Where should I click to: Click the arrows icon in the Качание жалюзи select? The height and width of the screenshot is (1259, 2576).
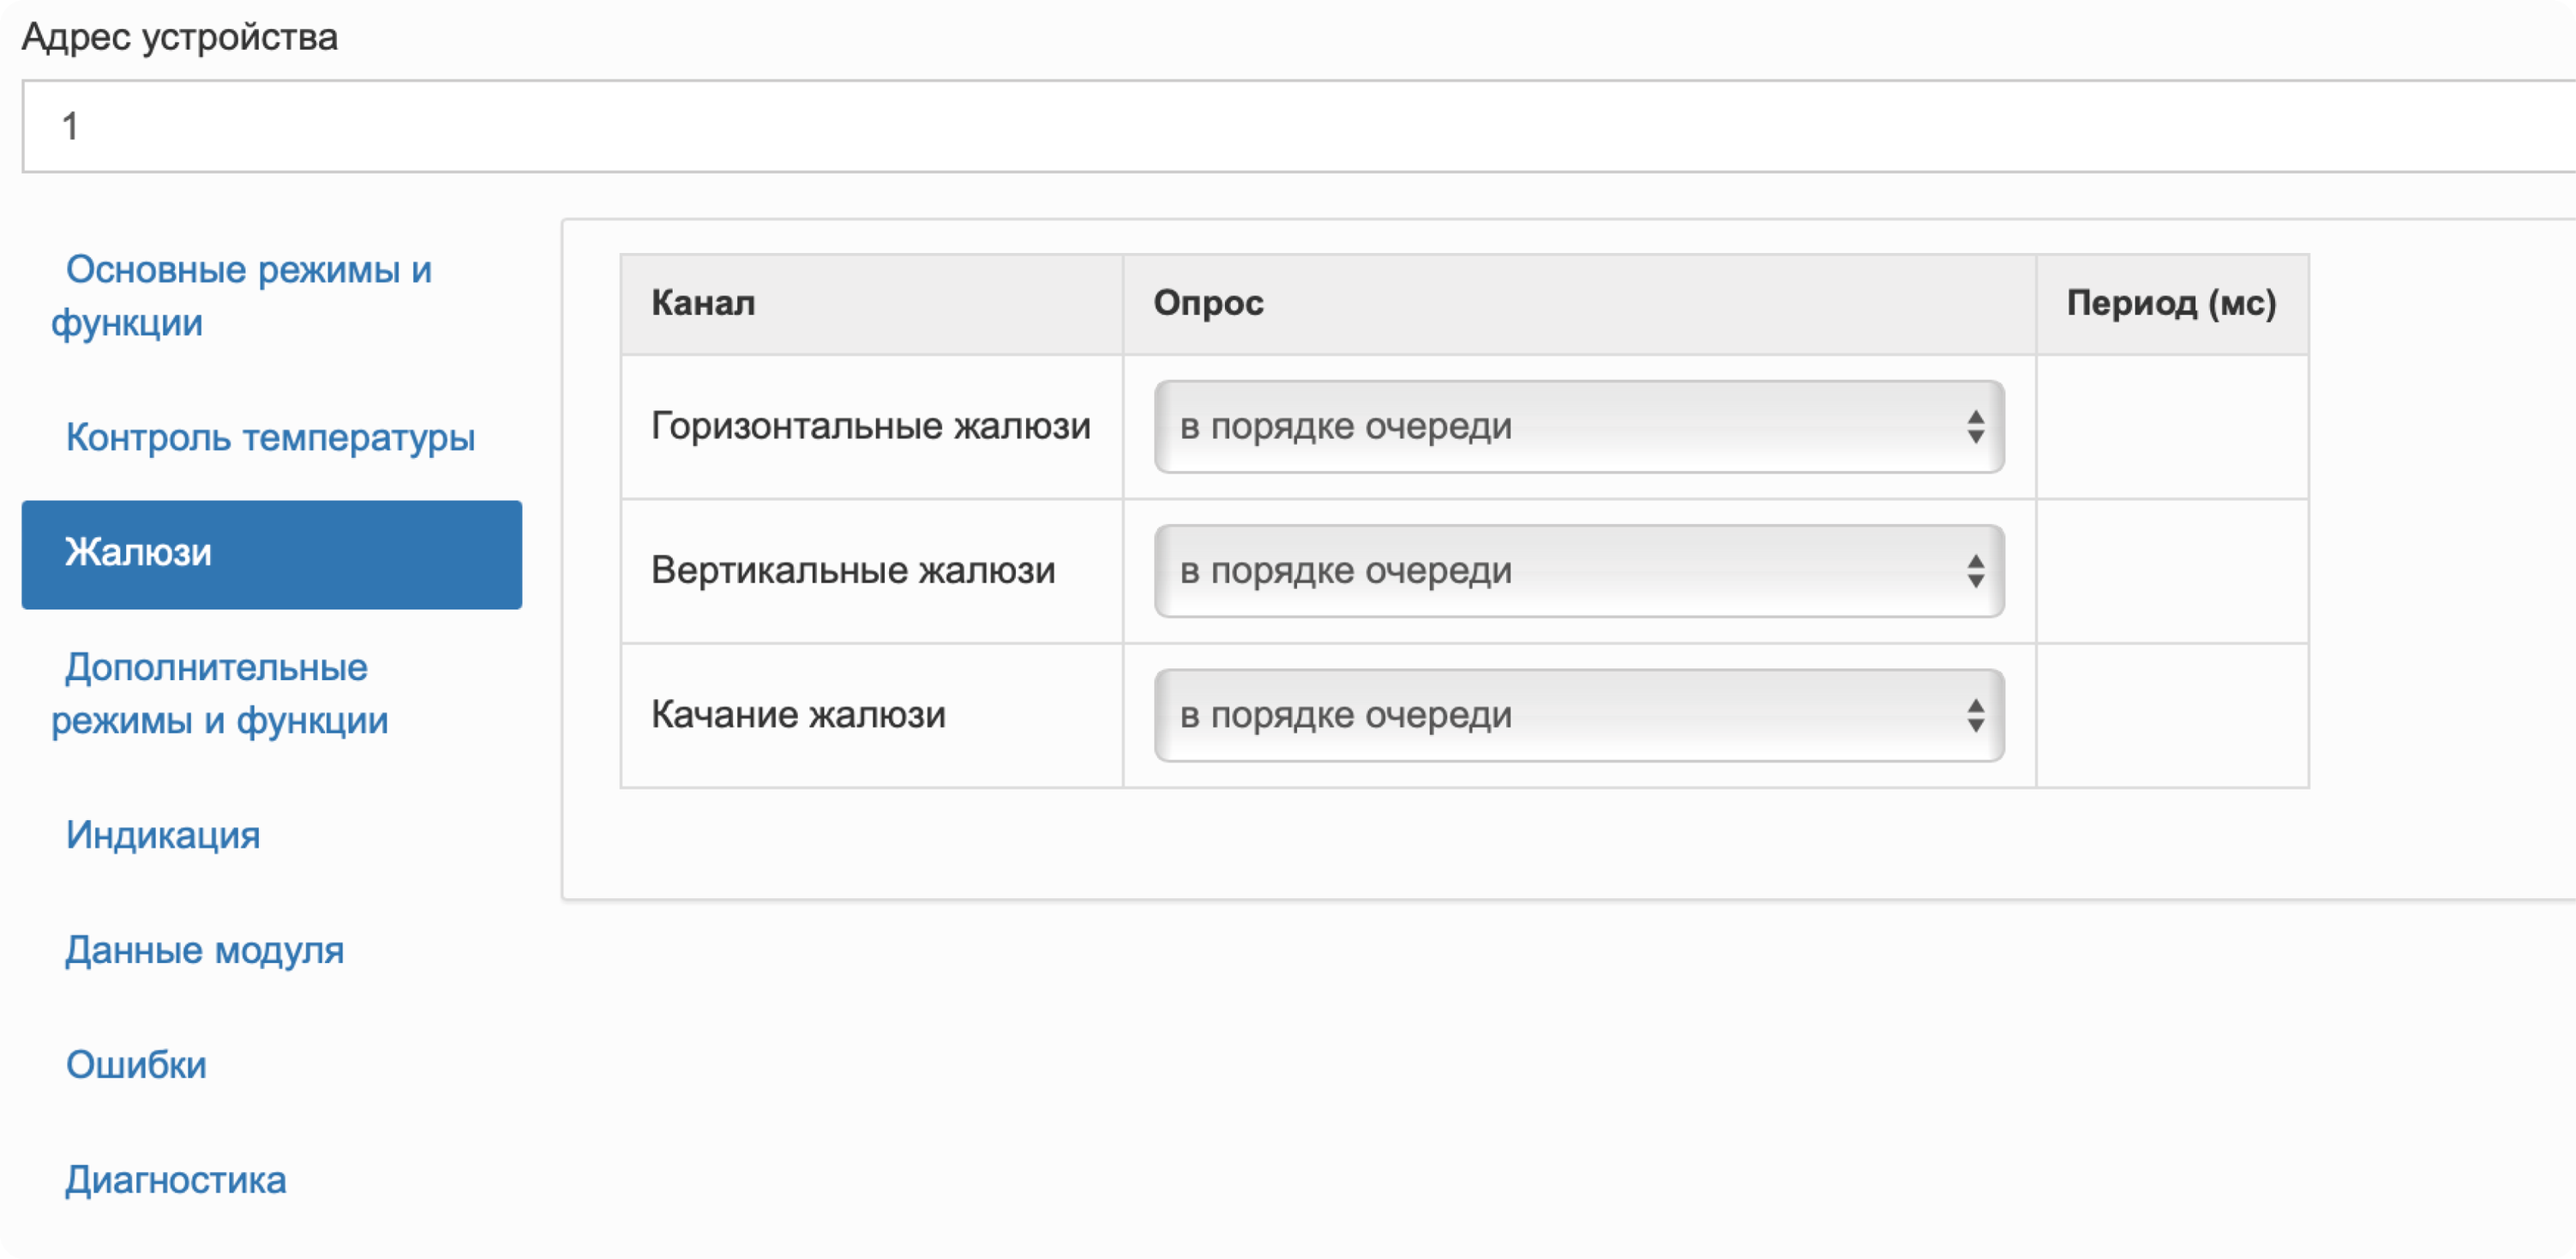coord(1975,714)
